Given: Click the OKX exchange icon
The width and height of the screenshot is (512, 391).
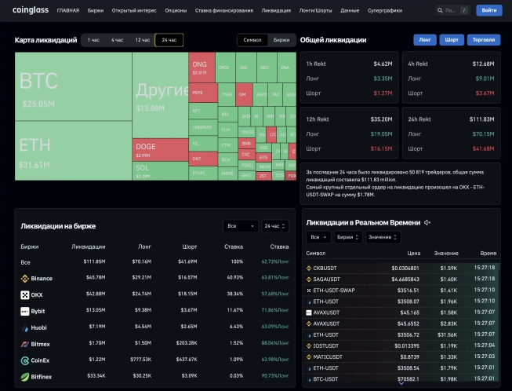Looking at the screenshot, I should tap(25, 294).
